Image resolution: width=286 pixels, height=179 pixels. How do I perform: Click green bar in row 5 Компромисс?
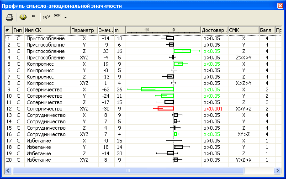point(178,64)
